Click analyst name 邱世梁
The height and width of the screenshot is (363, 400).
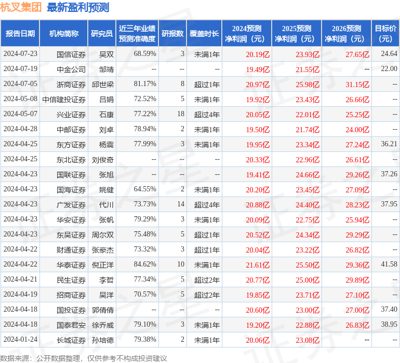click(103, 85)
